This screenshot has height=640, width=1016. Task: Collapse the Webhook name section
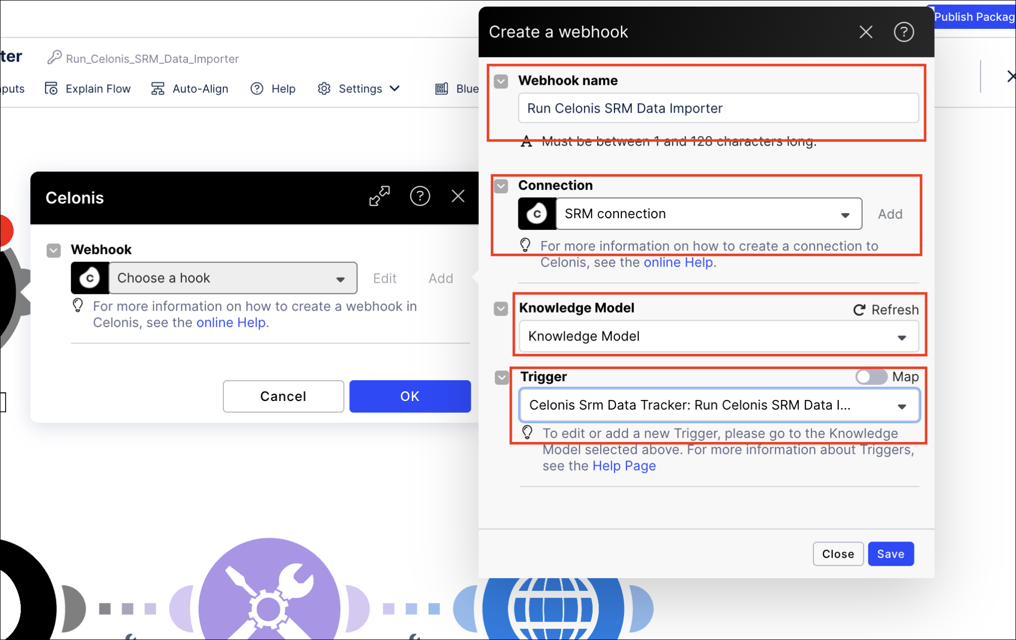(501, 81)
